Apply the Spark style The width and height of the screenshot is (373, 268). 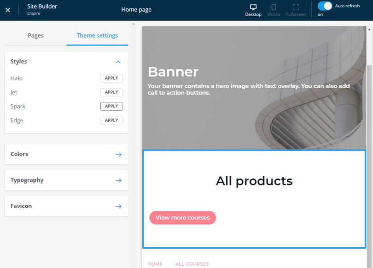click(x=111, y=106)
